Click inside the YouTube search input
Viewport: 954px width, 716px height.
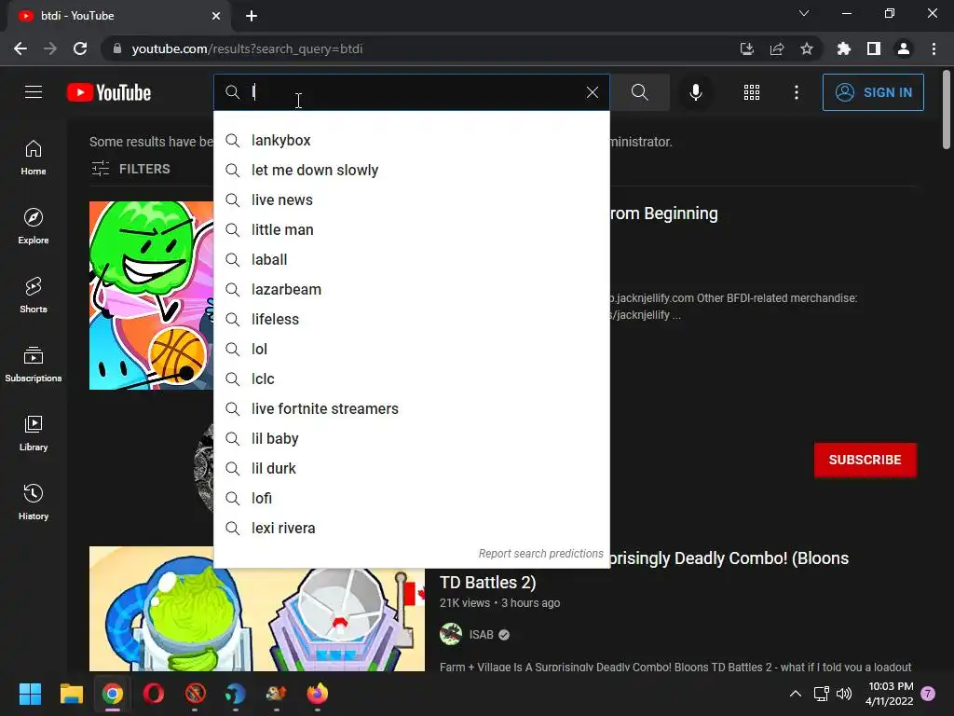coord(414,92)
